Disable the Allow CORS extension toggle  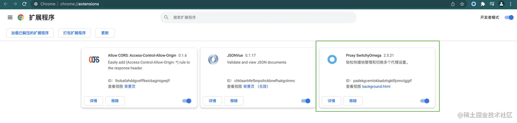tap(187, 101)
